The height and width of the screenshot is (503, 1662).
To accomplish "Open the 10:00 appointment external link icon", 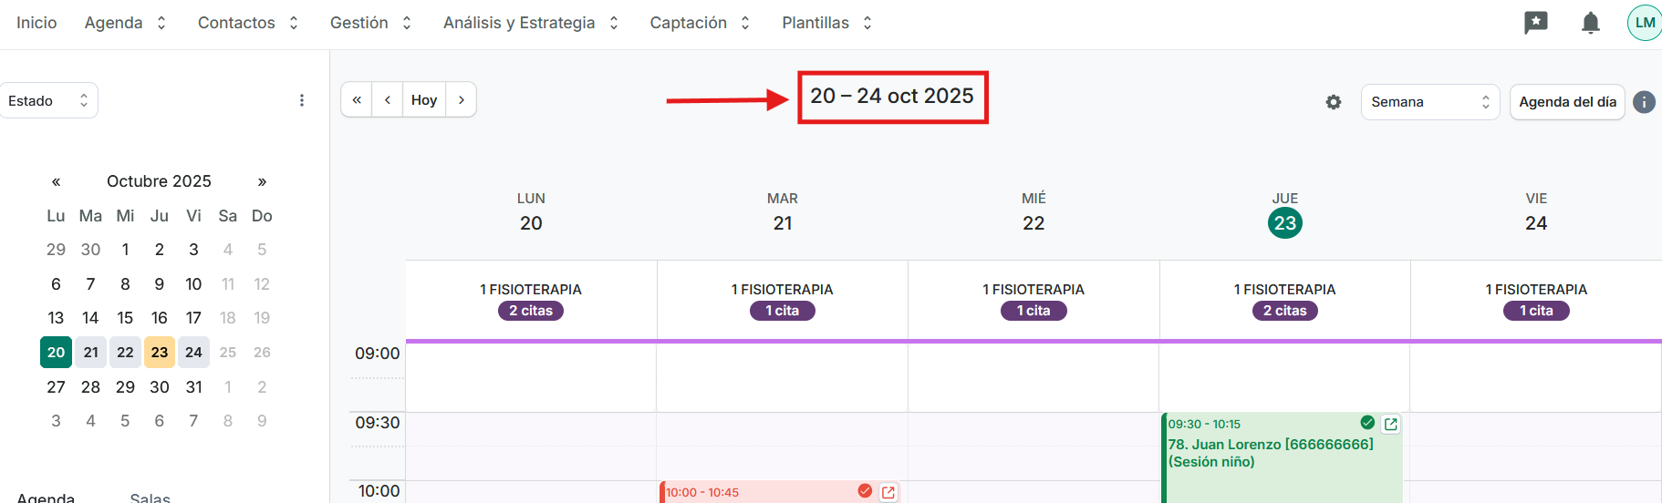I will [888, 492].
